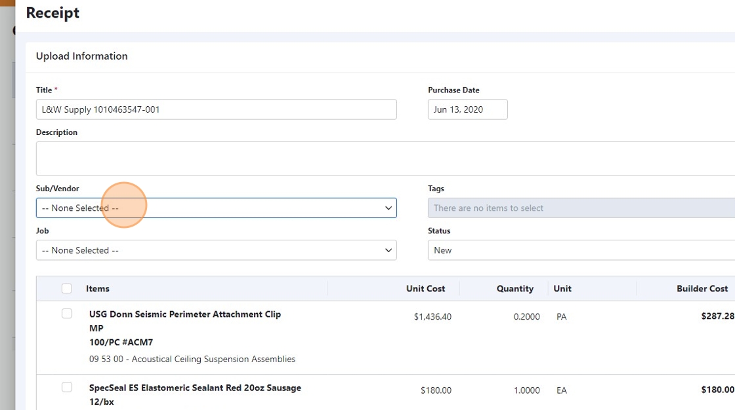
Task: Toggle the select-all Items checkbox
Action: pos(67,288)
